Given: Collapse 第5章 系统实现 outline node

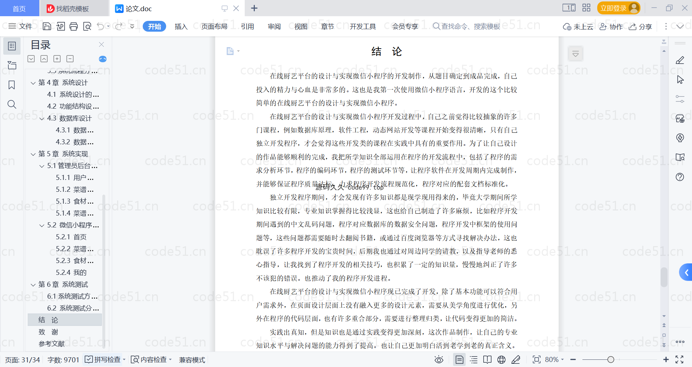Looking at the screenshot, I should pos(33,154).
